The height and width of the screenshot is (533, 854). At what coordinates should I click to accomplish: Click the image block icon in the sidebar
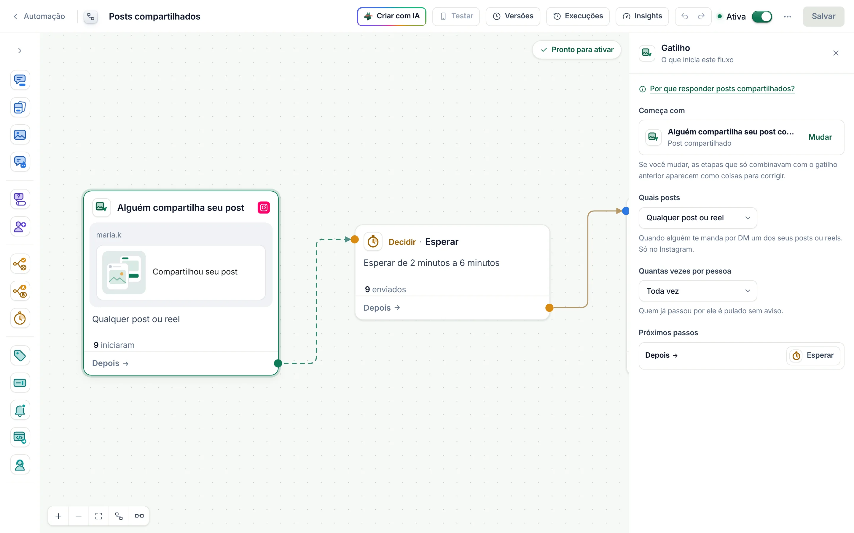[20, 135]
